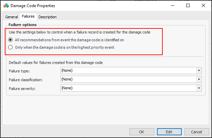Expand the Failure severity dropdown

pyautogui.click(x=198, y=88)
